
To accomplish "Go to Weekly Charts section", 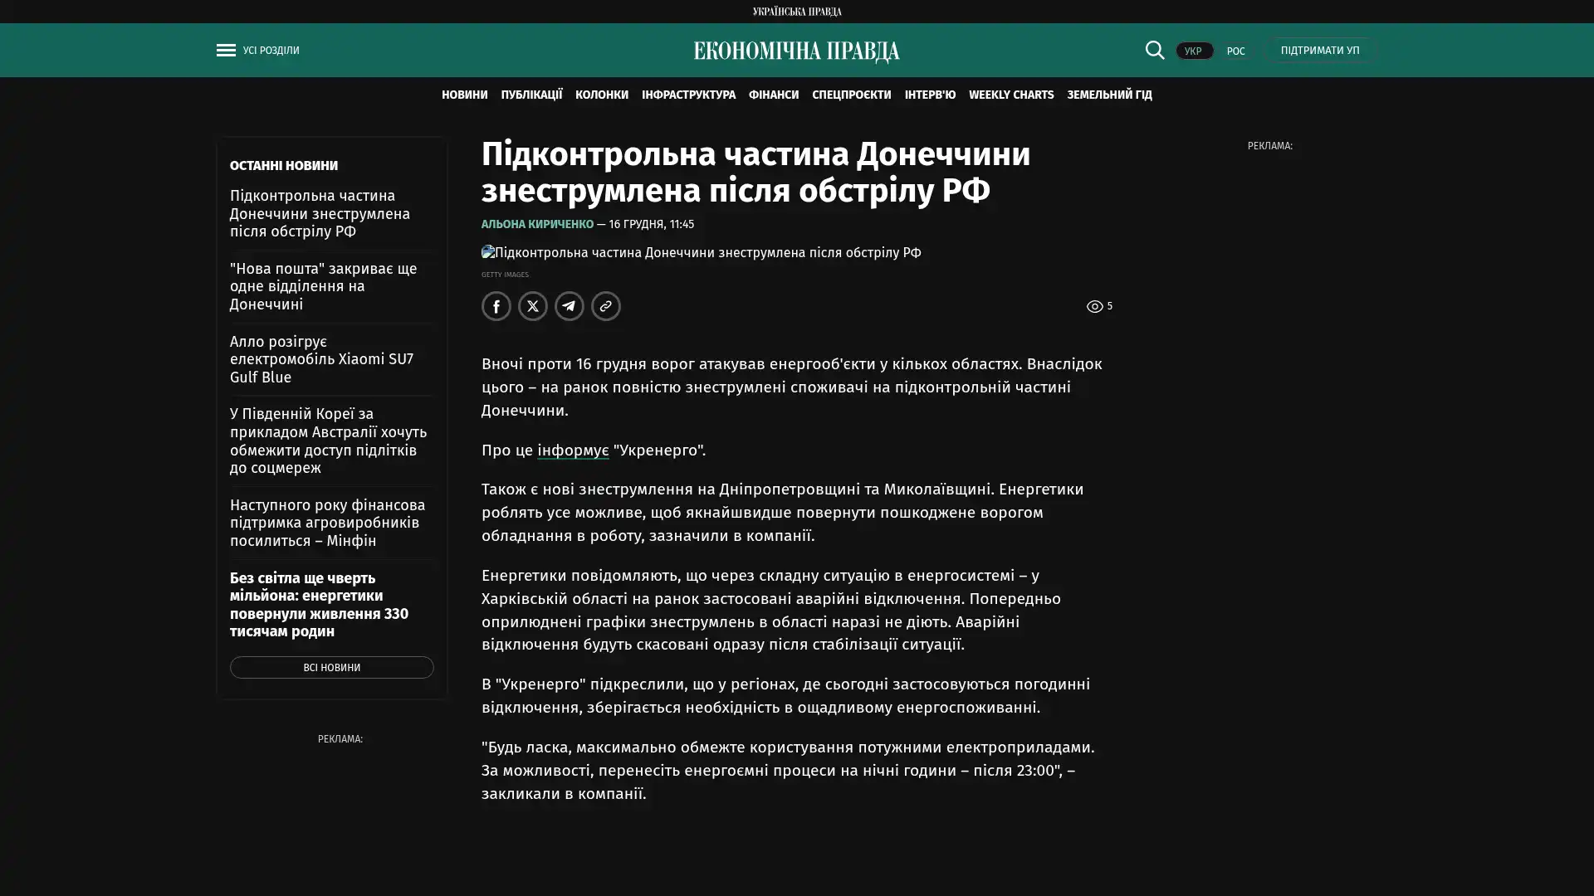I will [x=1010, y=95].
